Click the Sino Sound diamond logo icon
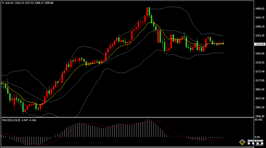266x148 pixels. pos(242,142)
